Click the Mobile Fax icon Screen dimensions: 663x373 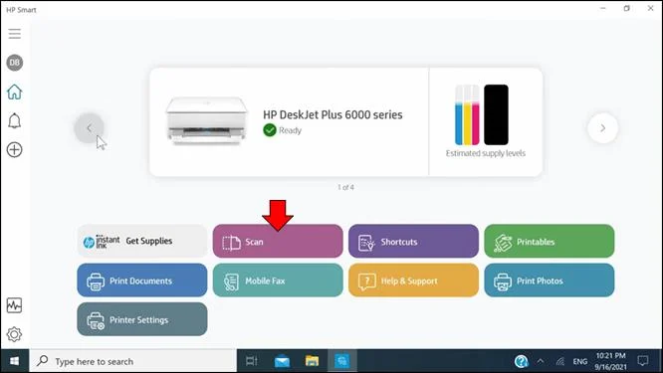(x=231, y=281)
